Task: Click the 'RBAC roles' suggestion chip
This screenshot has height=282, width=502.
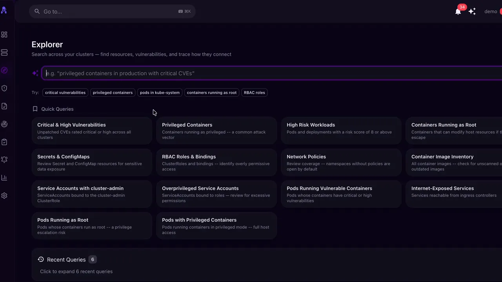Action: (x=254, y=93)
